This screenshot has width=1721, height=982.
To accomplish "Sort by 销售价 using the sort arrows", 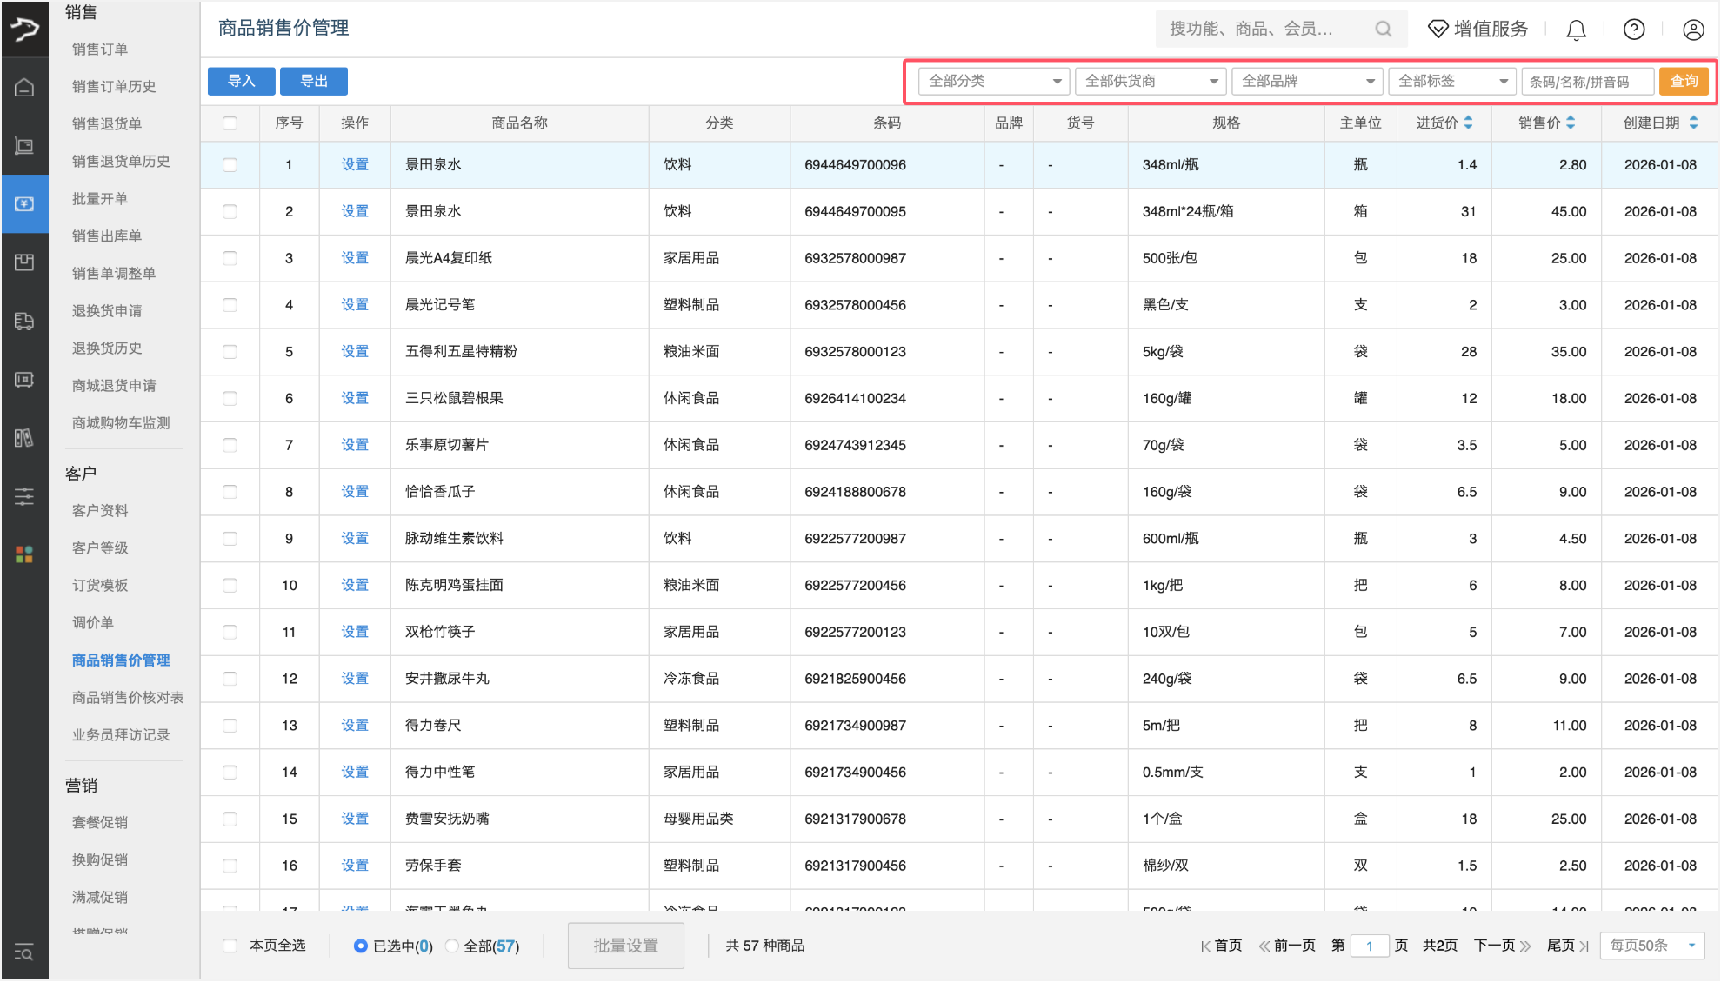I will pos(1570,123).
